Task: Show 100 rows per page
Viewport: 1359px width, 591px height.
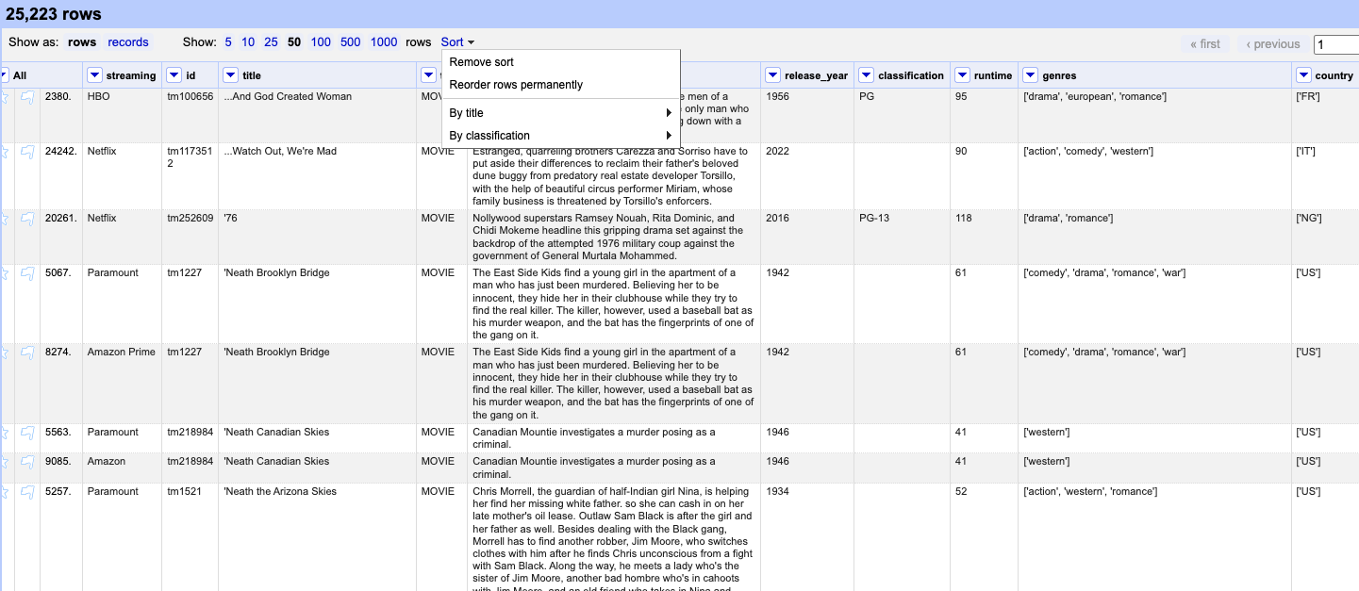Action: [321, 42]
